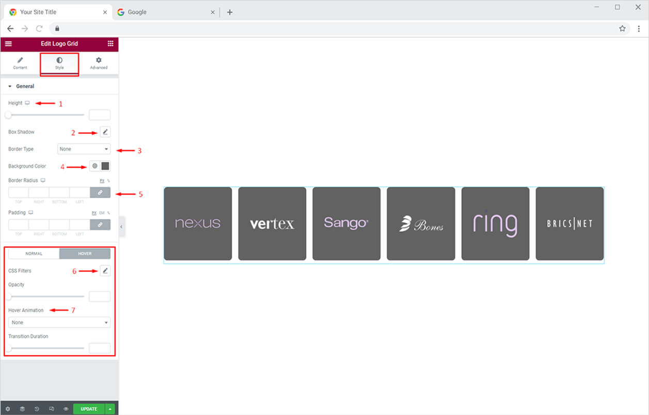Go forward in browser
The image size is (649, 415).
[x=25, y=28]
